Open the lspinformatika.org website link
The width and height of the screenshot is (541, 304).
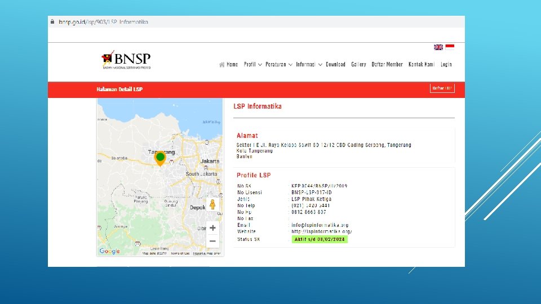(322, 231)
